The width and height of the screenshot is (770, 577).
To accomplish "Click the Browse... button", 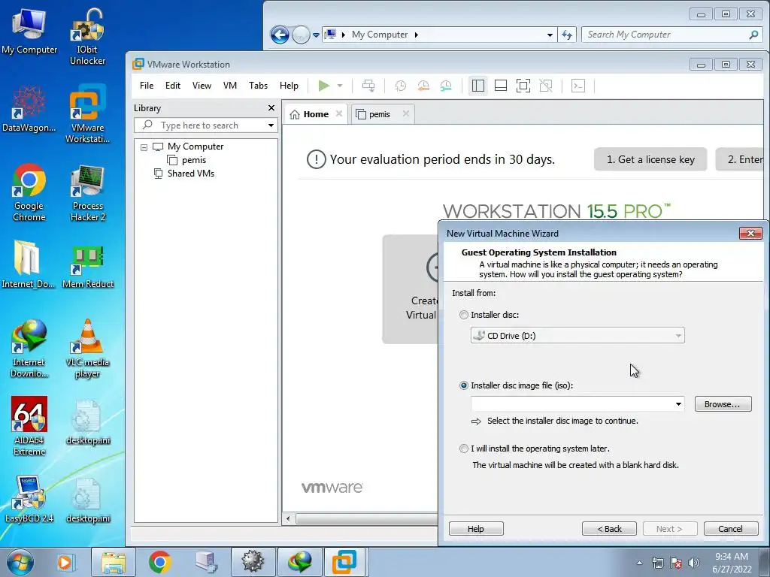I will (x=723, y=404).
